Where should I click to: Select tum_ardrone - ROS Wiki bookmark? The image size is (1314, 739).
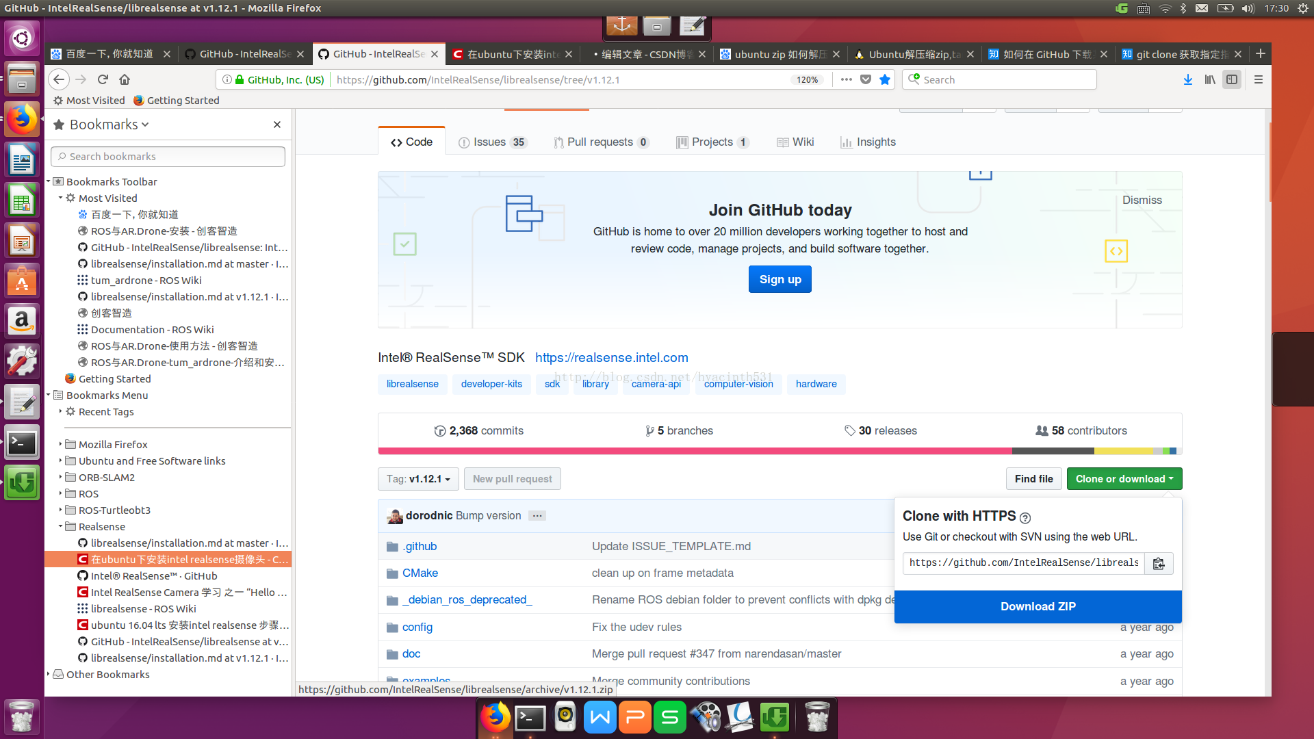pos(145,280)
